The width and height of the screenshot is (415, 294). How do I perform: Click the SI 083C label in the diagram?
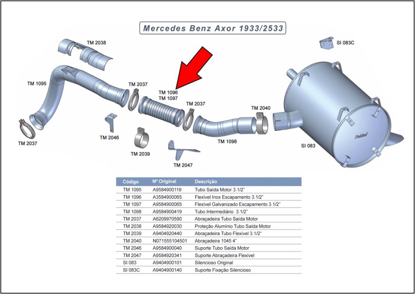(x=346, y=43)
